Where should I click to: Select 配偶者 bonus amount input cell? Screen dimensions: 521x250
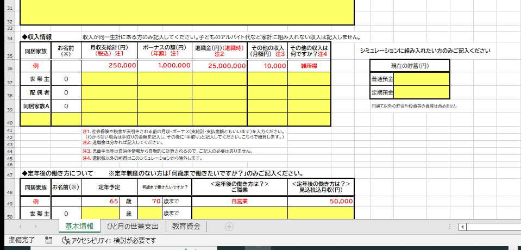click(x=165, y=92)
